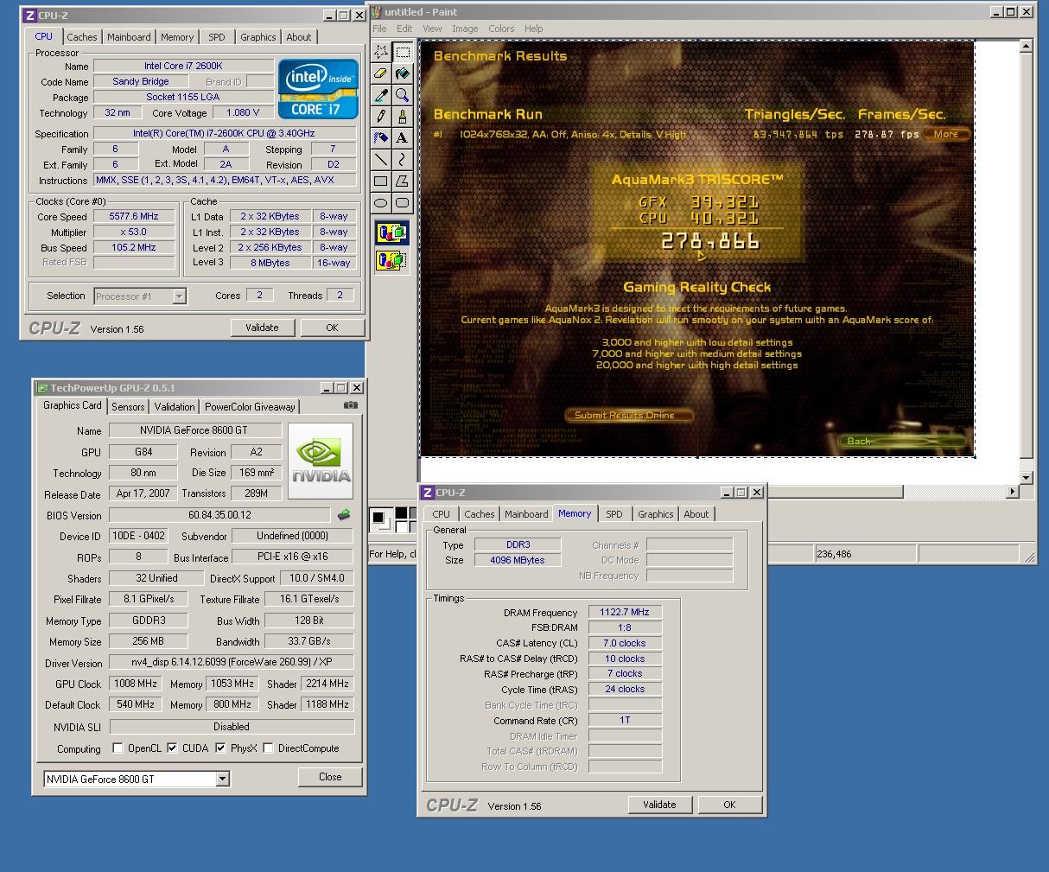The width and height of the screenshot is (1049, 872).
Task: Click the BIOS Version 60.84.35.00.12 field
Action: click(x=219, y=515)
